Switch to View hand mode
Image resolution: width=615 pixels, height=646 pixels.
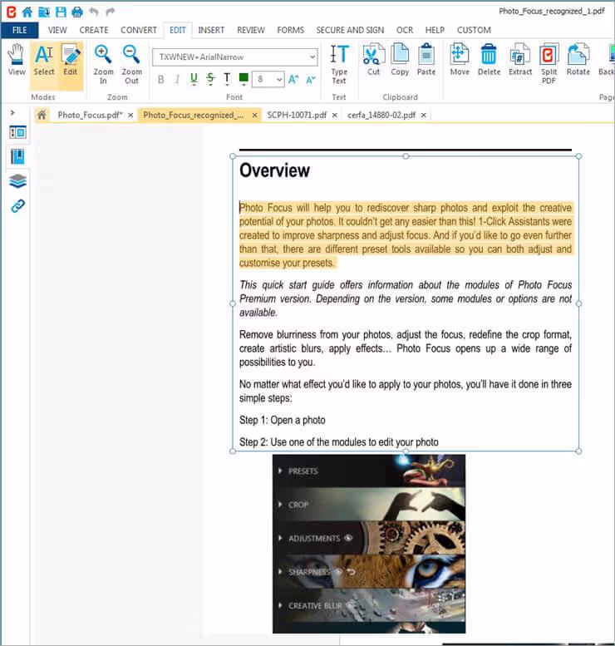17,60
